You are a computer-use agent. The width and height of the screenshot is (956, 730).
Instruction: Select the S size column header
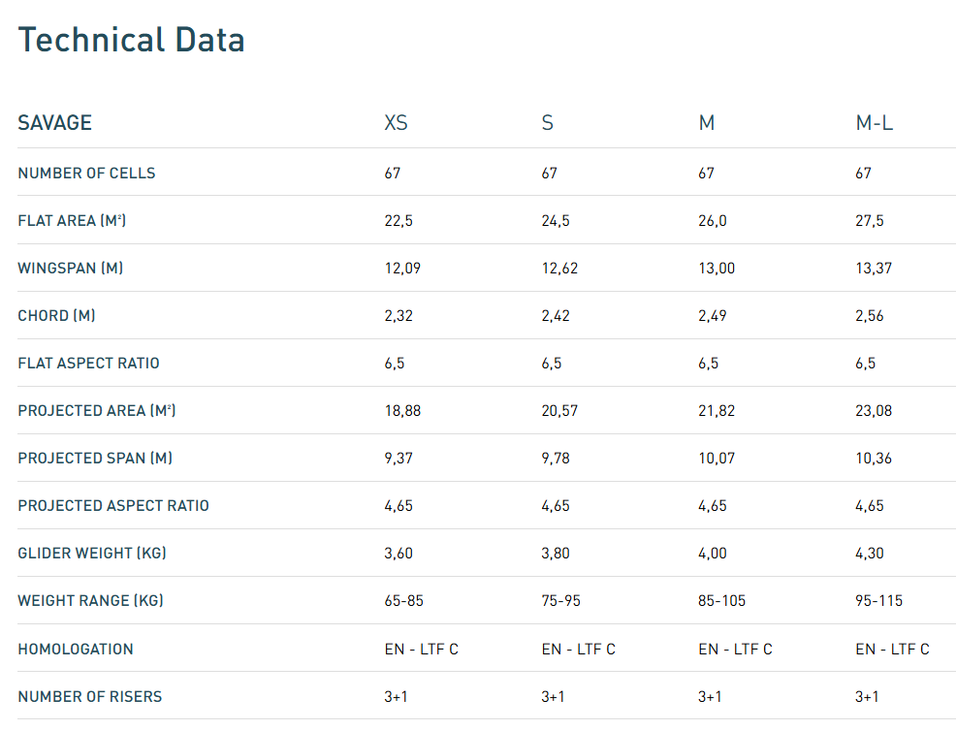click(548, 122)
